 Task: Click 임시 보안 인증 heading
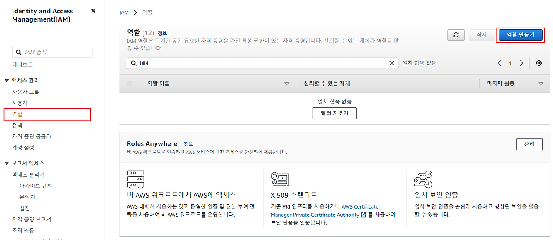pos(436,195)
